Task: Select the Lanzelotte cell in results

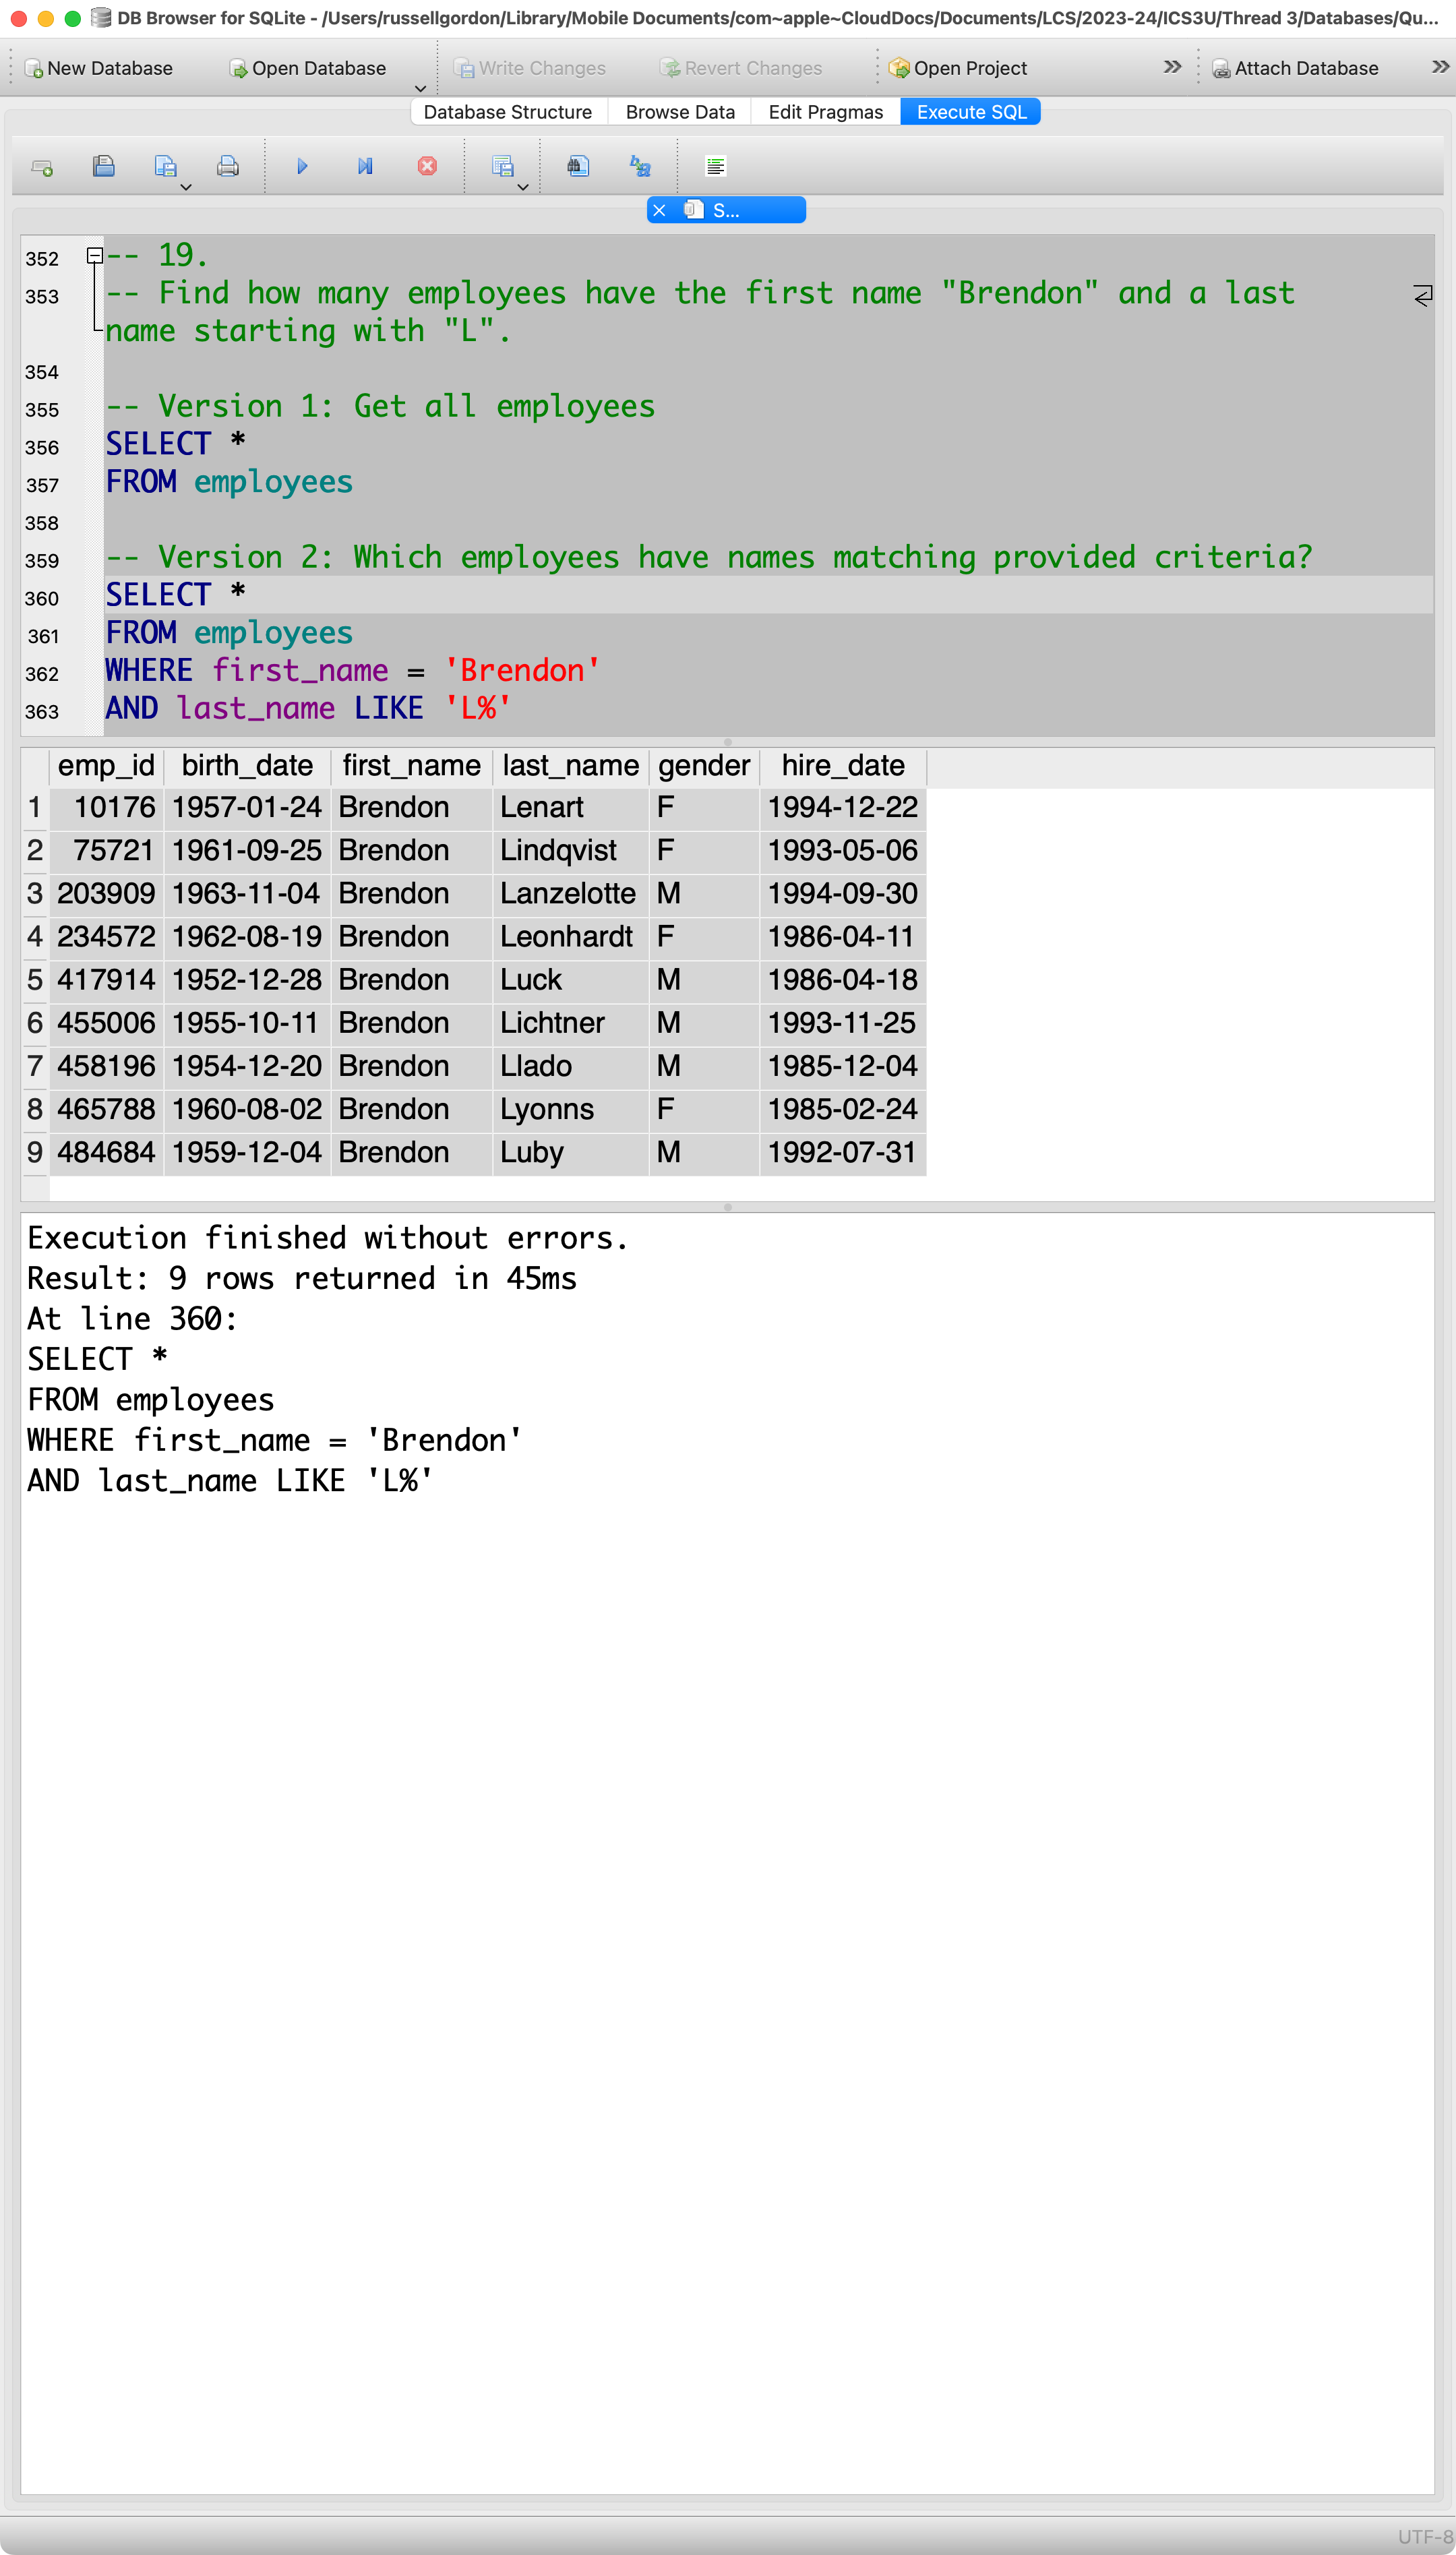Action: pos(568,894)
